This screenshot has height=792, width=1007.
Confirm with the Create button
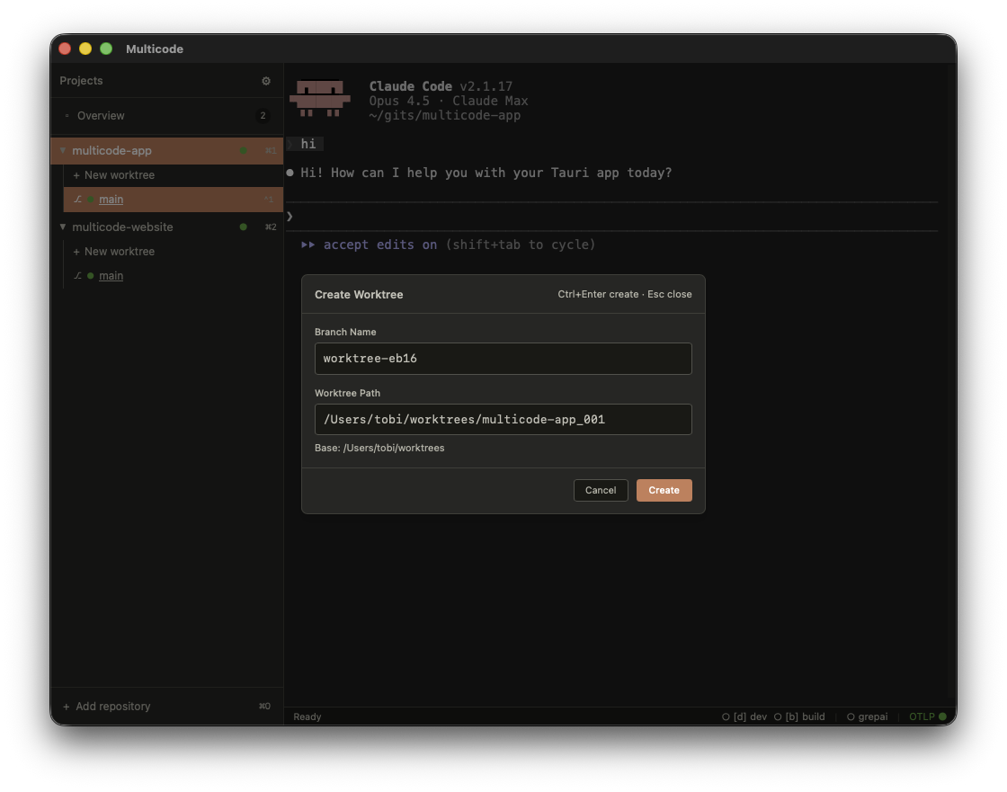click(x=664, y=490)
